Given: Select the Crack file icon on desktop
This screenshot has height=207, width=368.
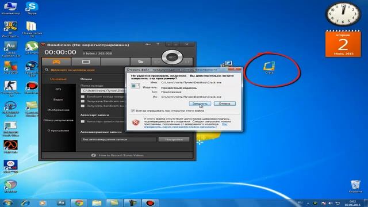Looking at the screenshot, I should 269,68.
